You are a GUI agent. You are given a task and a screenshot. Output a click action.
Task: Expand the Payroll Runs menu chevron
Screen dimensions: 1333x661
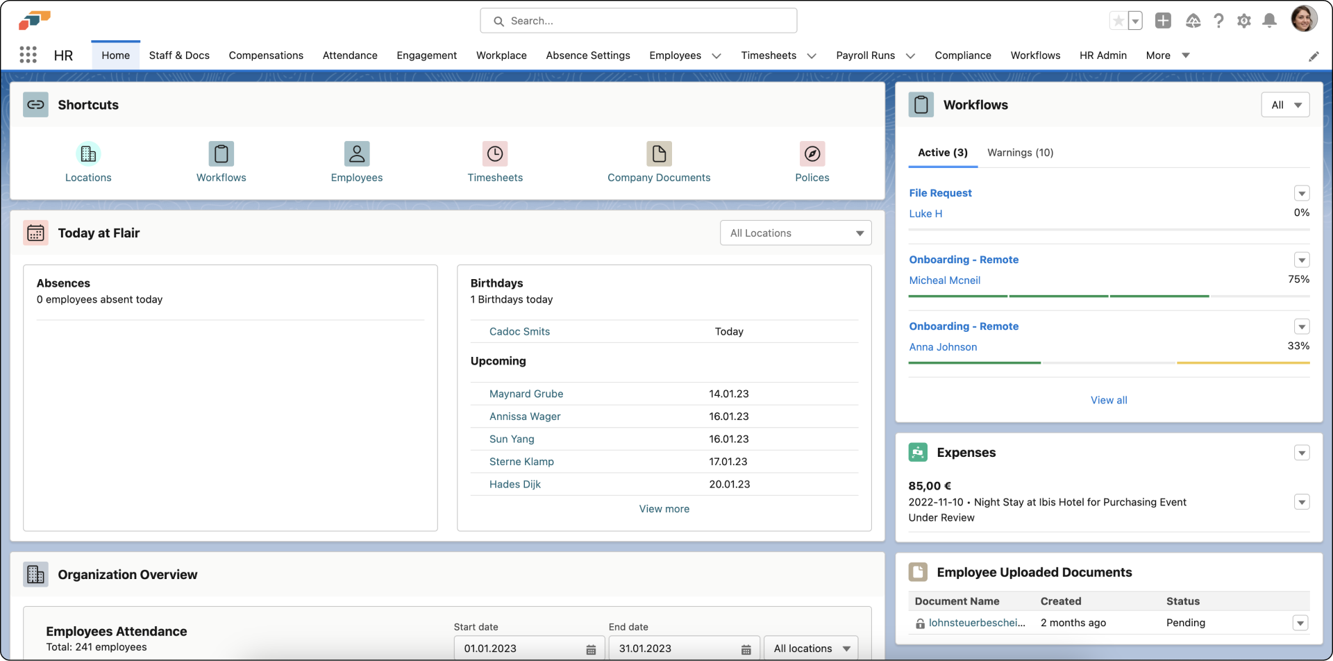point(910,56)
